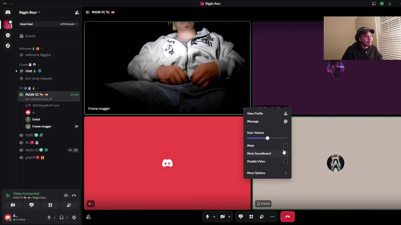
Task: Click the red disconnect call button
Action: point(288,217)
